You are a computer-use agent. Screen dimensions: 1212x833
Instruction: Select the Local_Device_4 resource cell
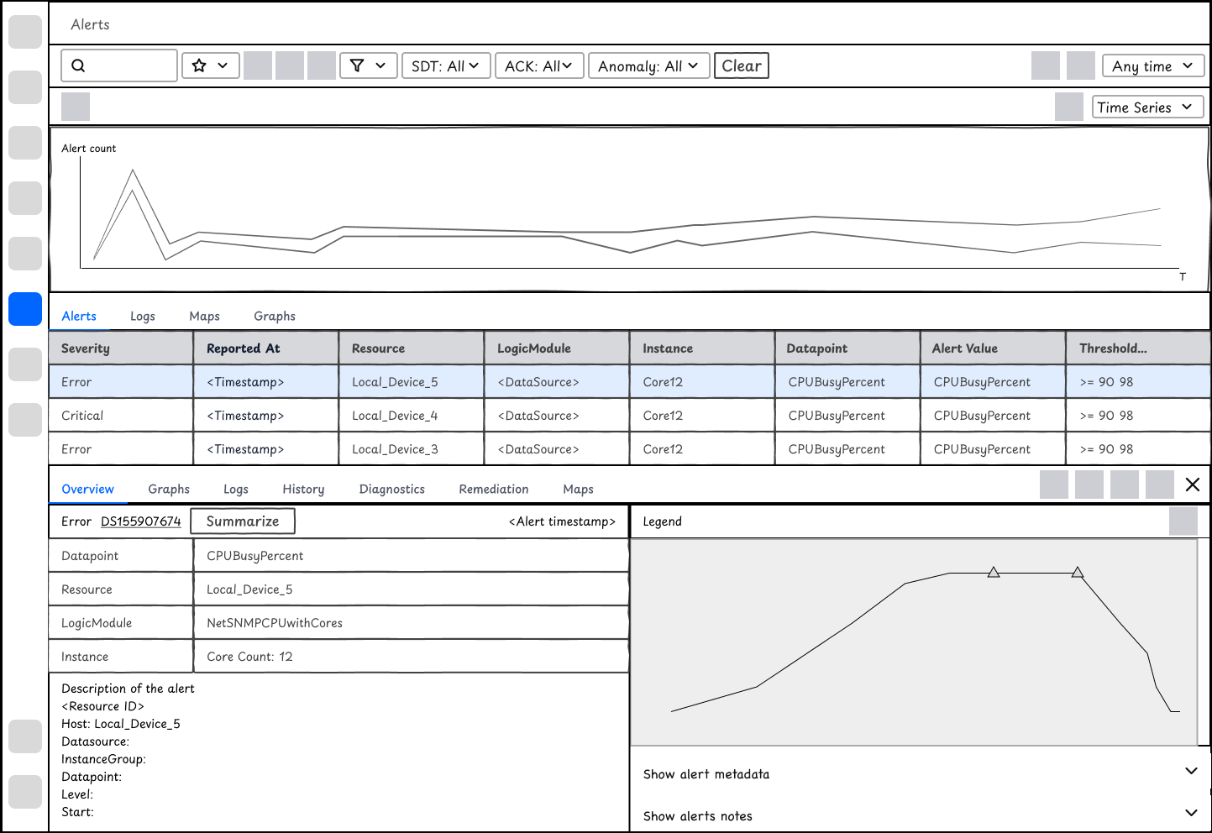[x=412, y=415]
